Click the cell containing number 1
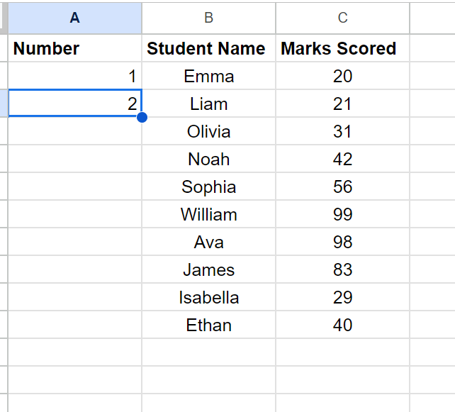Image resolution: width=455 pixels, height=412 pixels. (74, 77)
